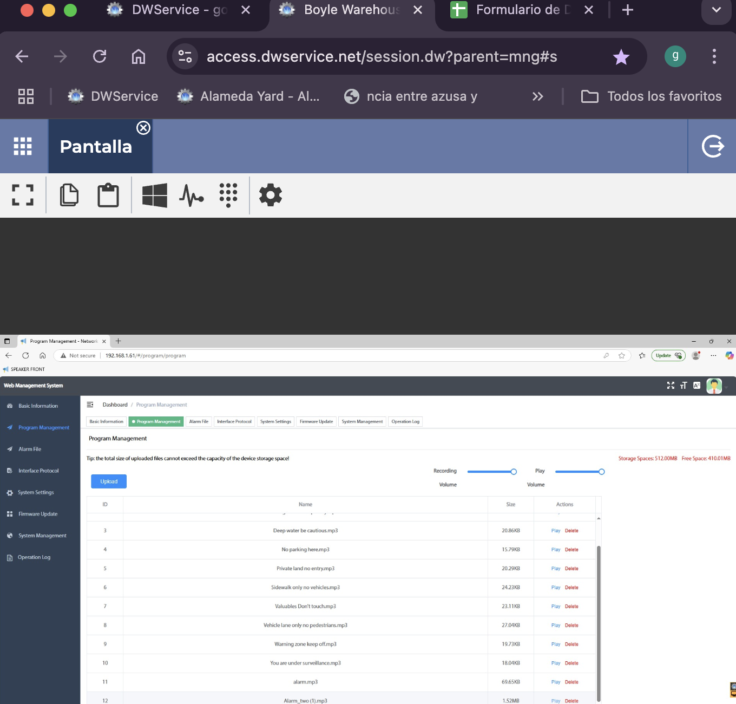This screenshot has width=736, height=704.
Task: Click the file table's vertical scrollbar
Action: (599, 623)
